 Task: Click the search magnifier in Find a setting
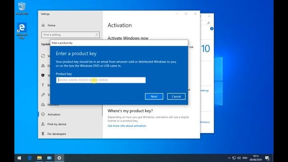(x=97, y=35)
